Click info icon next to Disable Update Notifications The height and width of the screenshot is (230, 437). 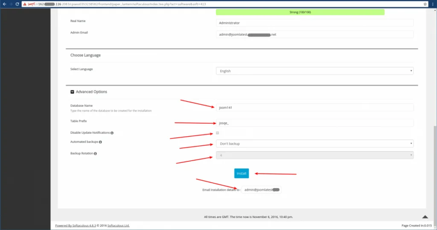coord(112,133)
